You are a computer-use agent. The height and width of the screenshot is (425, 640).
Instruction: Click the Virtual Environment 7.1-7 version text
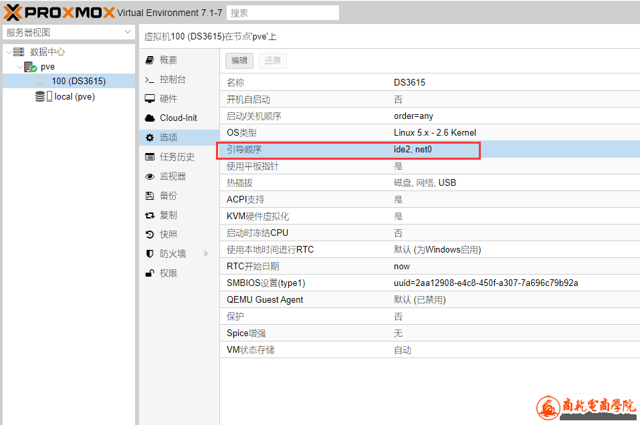pyautogui.click(x=169, y=13)
